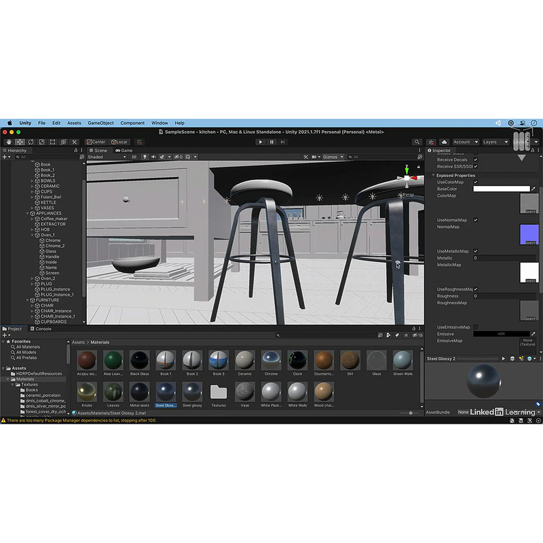Toggle scene lighting lightbulb icon
The image size is (543, 543).
pos(143,157)
